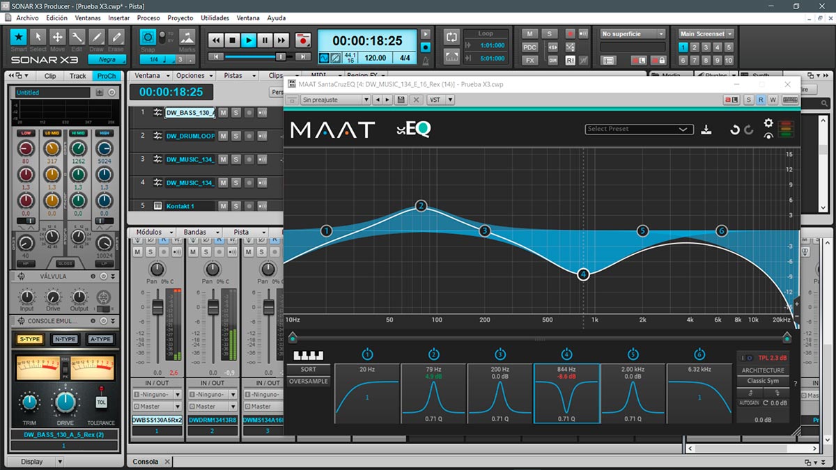
Task: Select EQ node 4 on the curve
Action: click(584, 274)
